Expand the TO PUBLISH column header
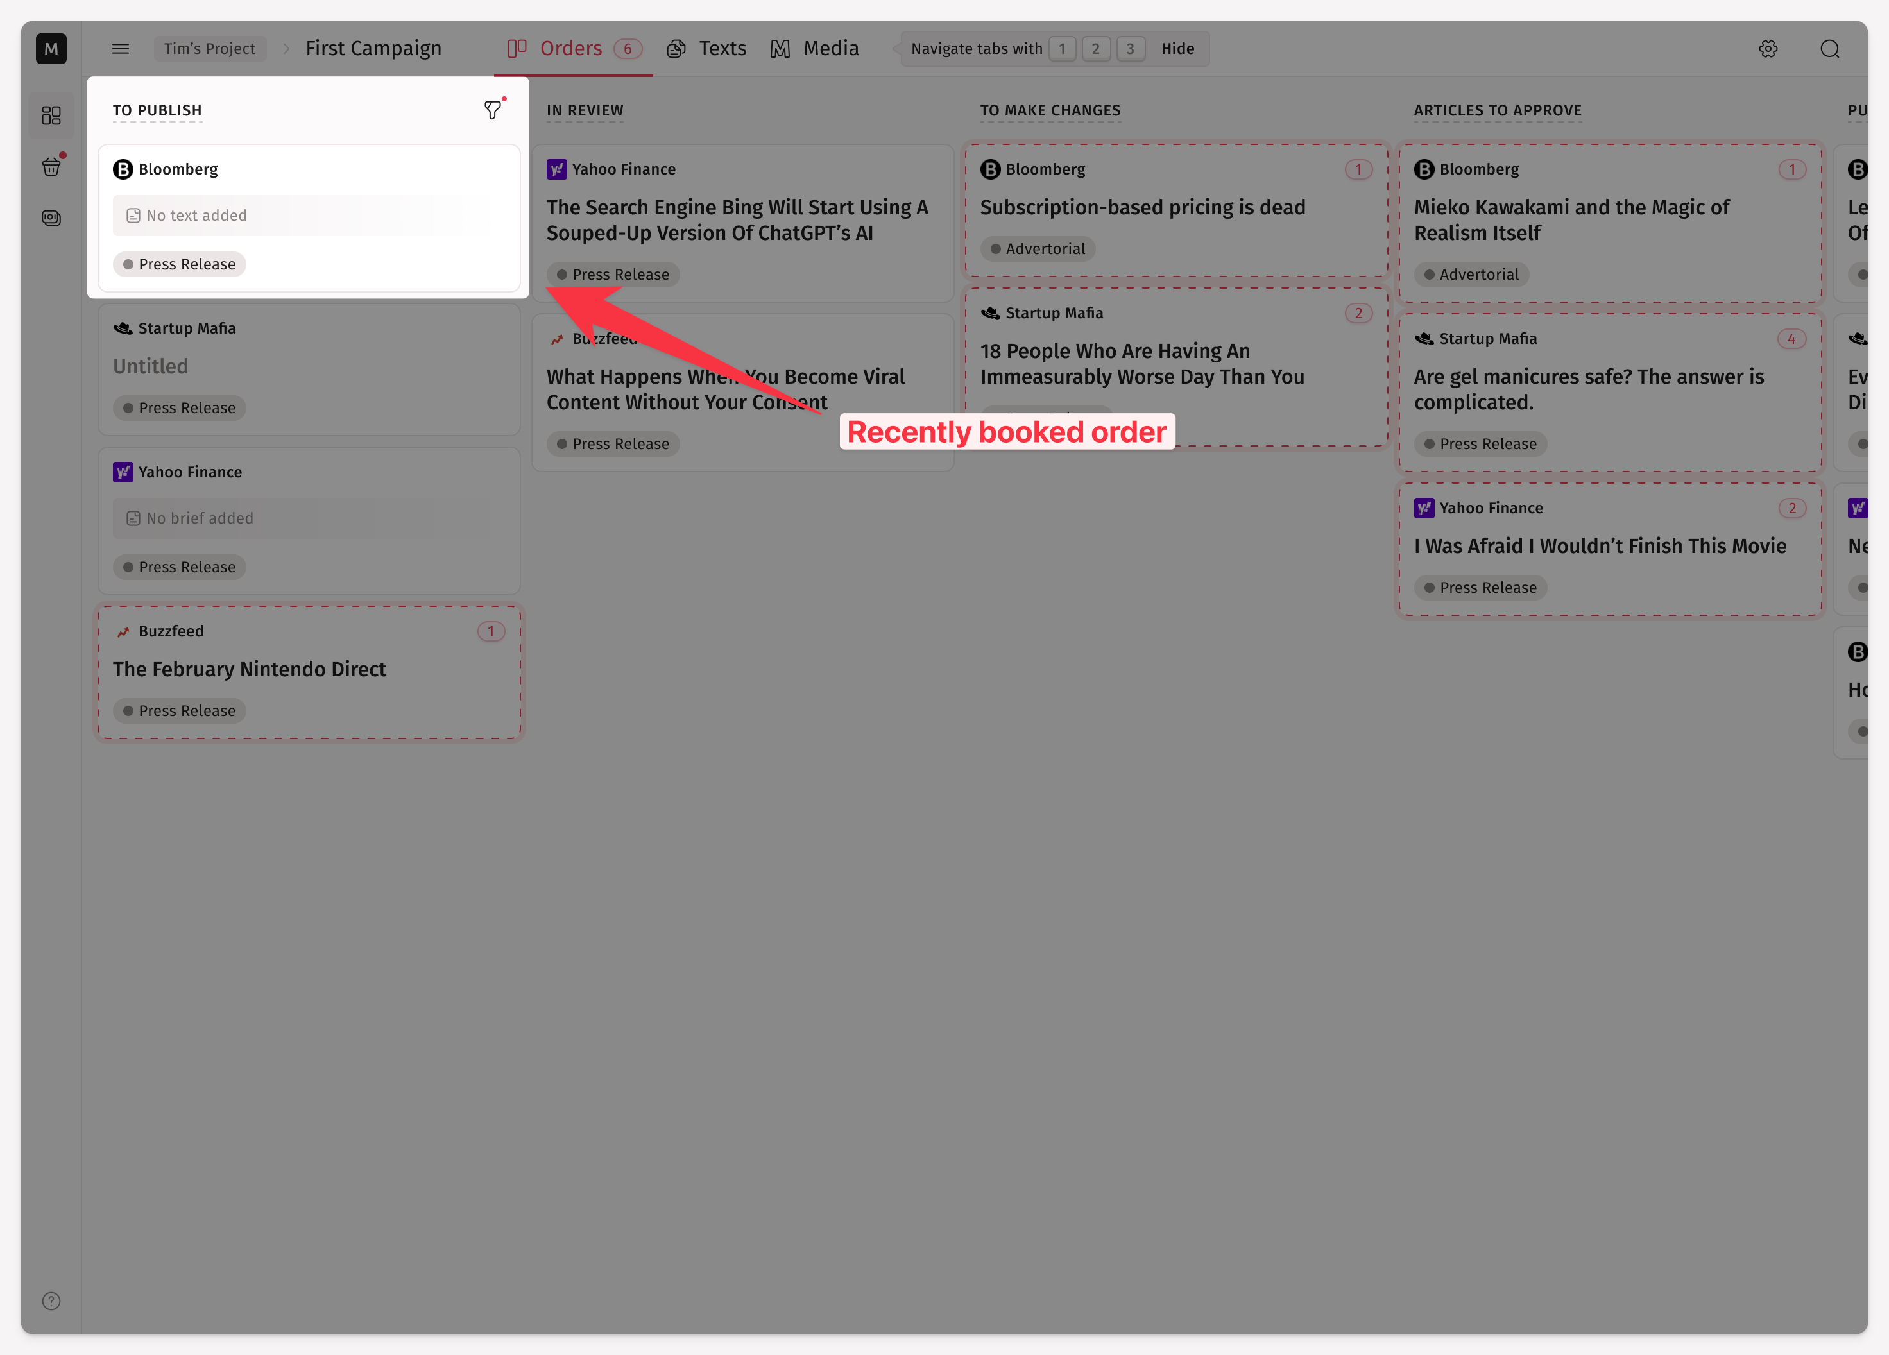 (x=157, y=110)
